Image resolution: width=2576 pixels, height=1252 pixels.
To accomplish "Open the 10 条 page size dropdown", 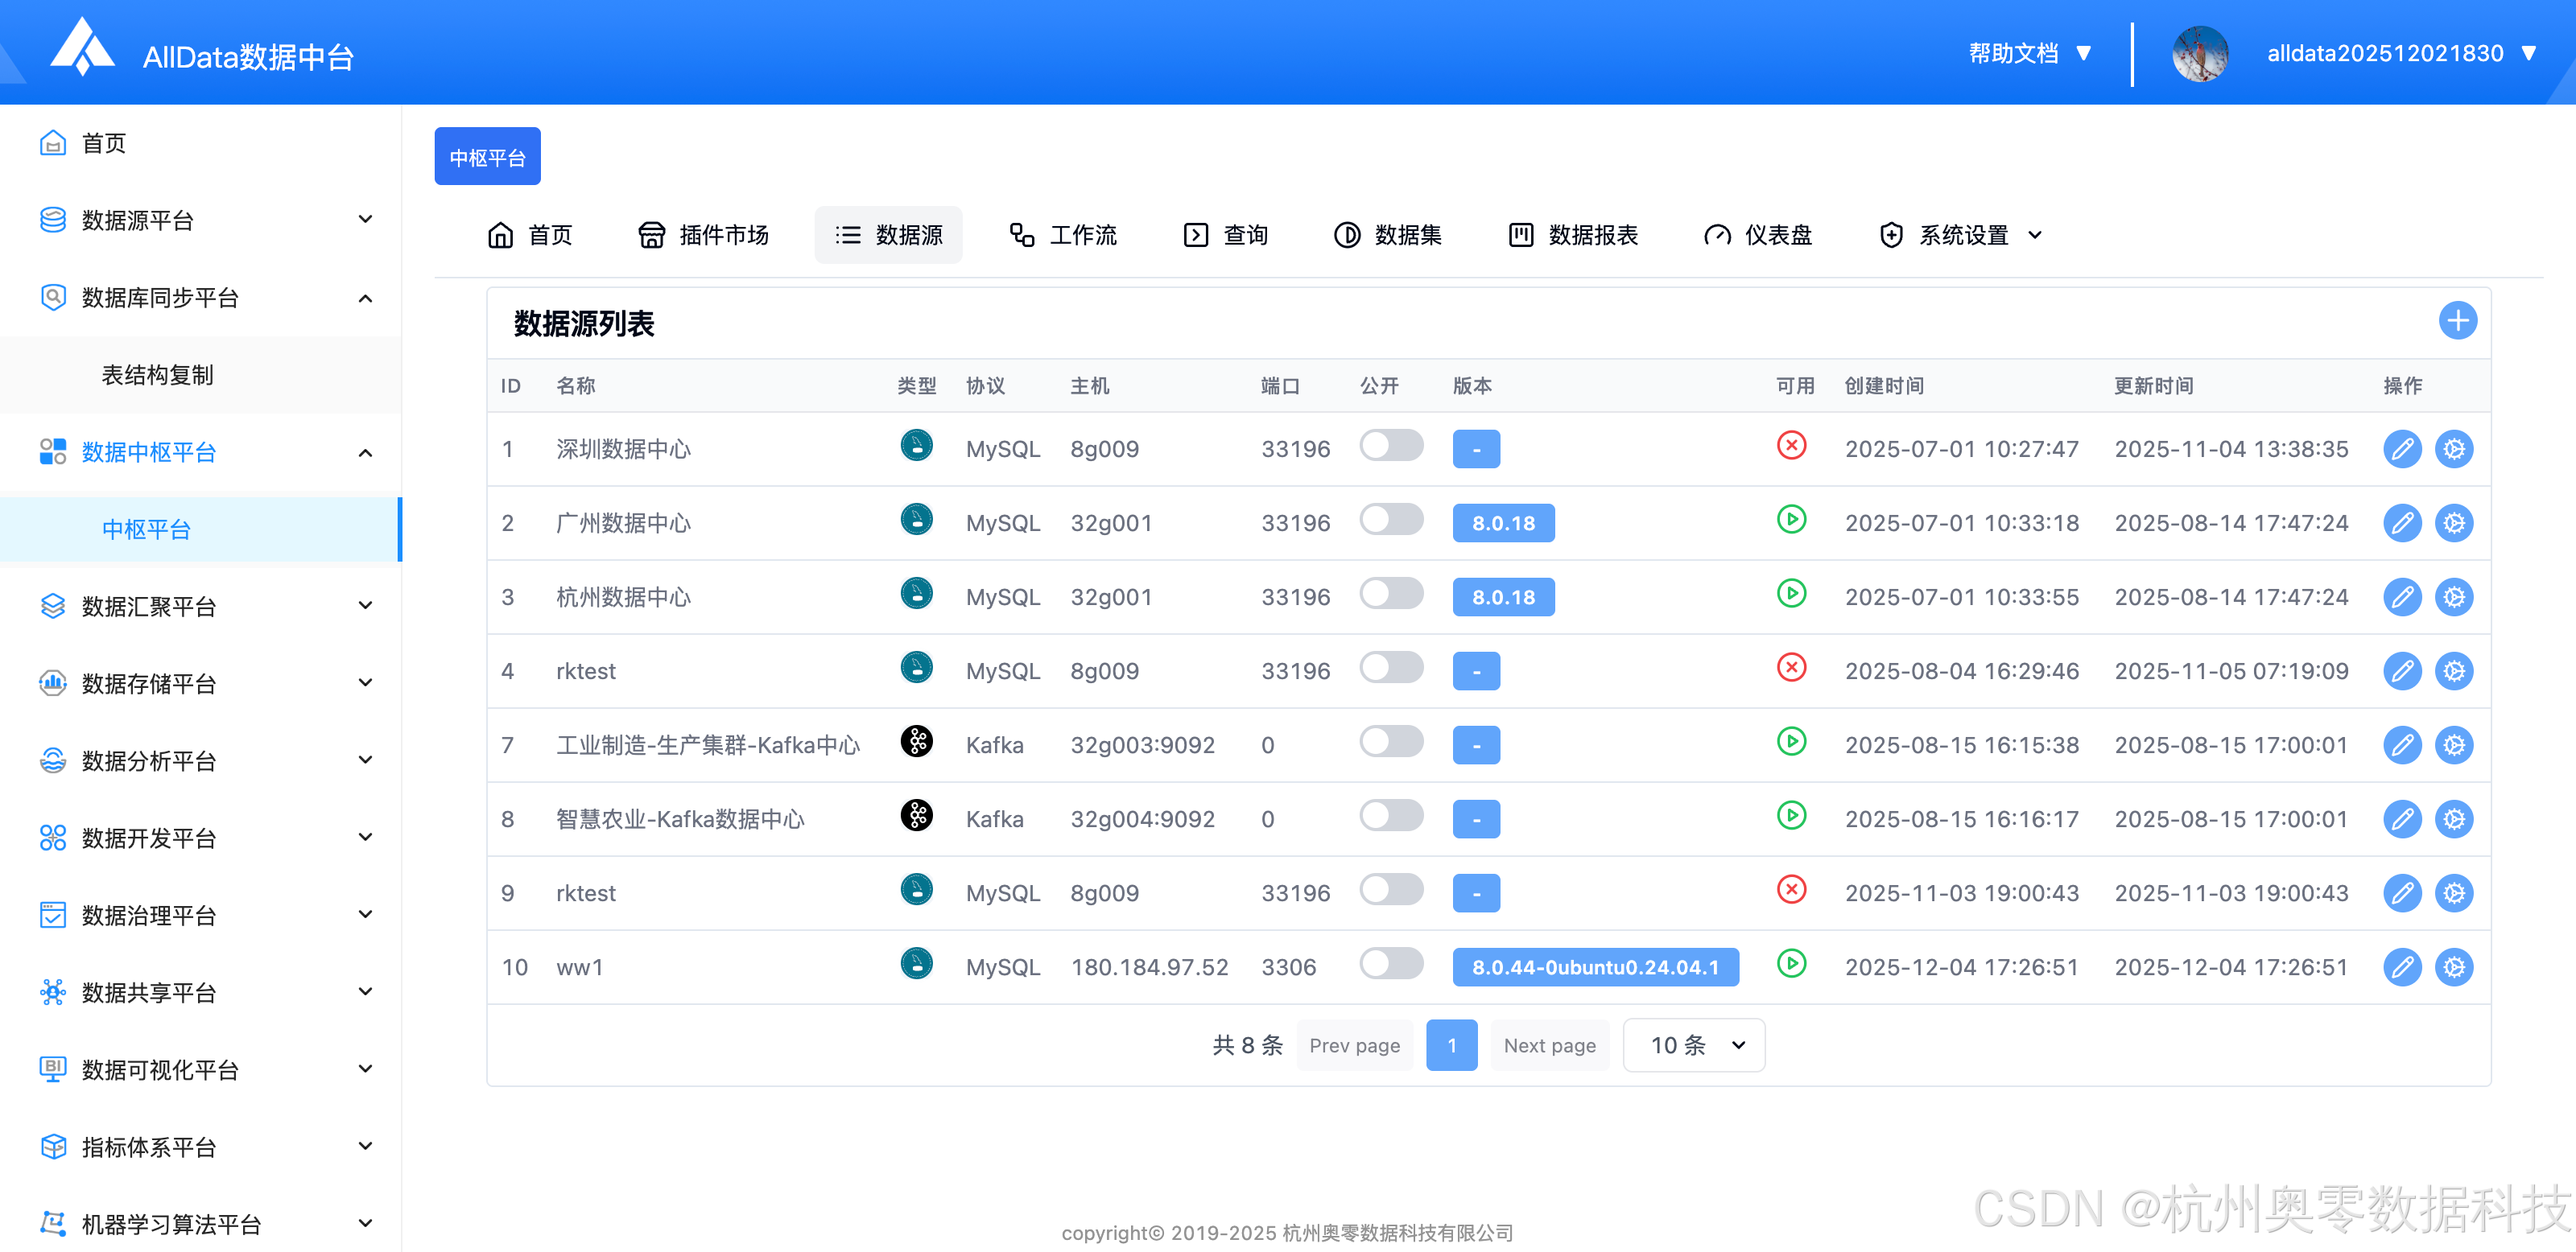I will (x=1693, y=1045).
